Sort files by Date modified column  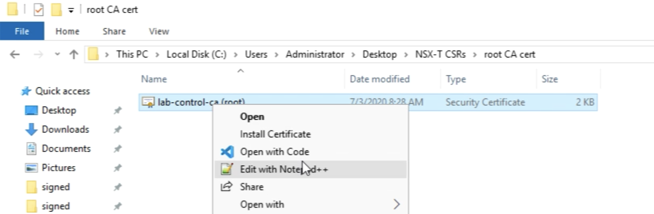(379, 79)
